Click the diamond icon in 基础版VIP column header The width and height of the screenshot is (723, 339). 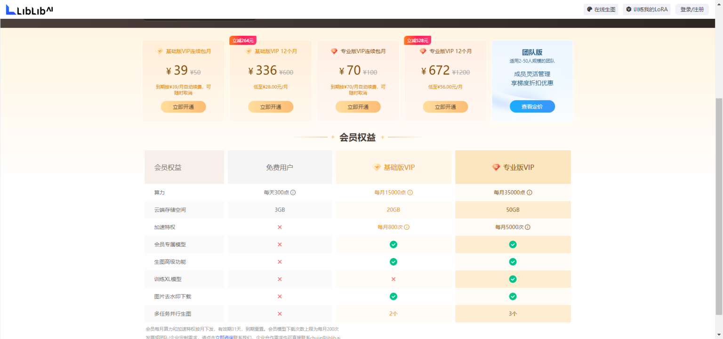(x=377, y=167)
